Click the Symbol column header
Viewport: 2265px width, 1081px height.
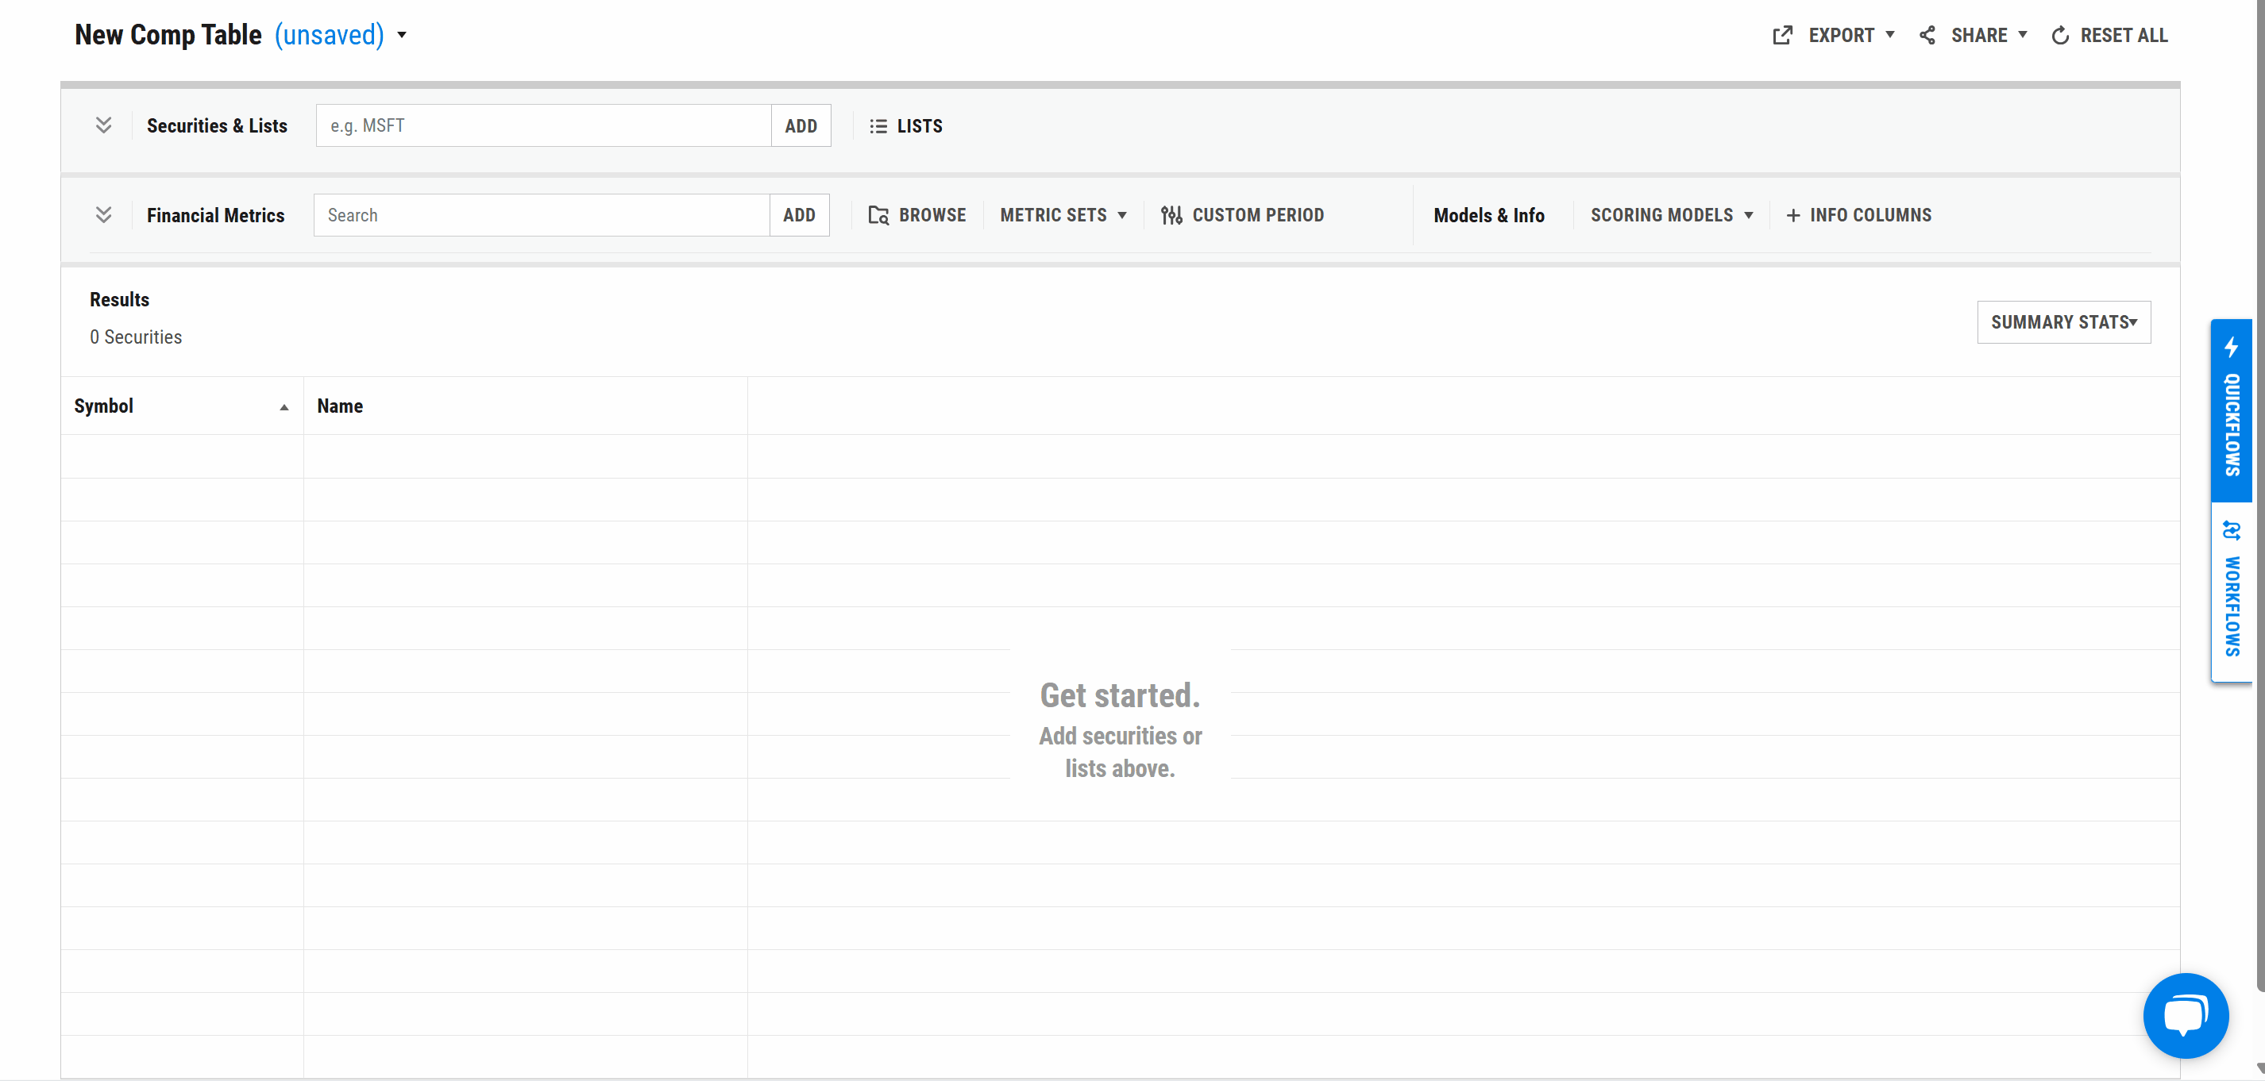pos(182,406)
